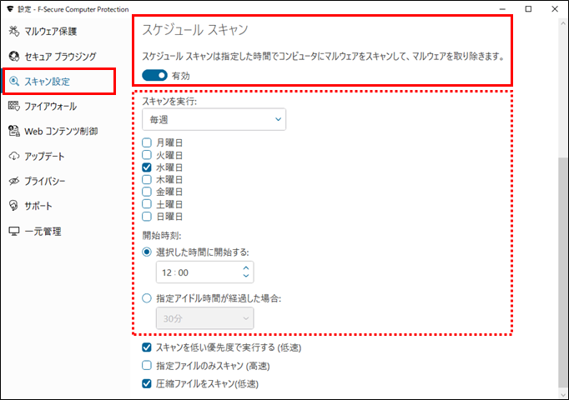This screenshot has width=569, height=400.
Task: Enable 指定ファイルのみスキャン (高速) checkbox
Action: click(x=147, y=365)
